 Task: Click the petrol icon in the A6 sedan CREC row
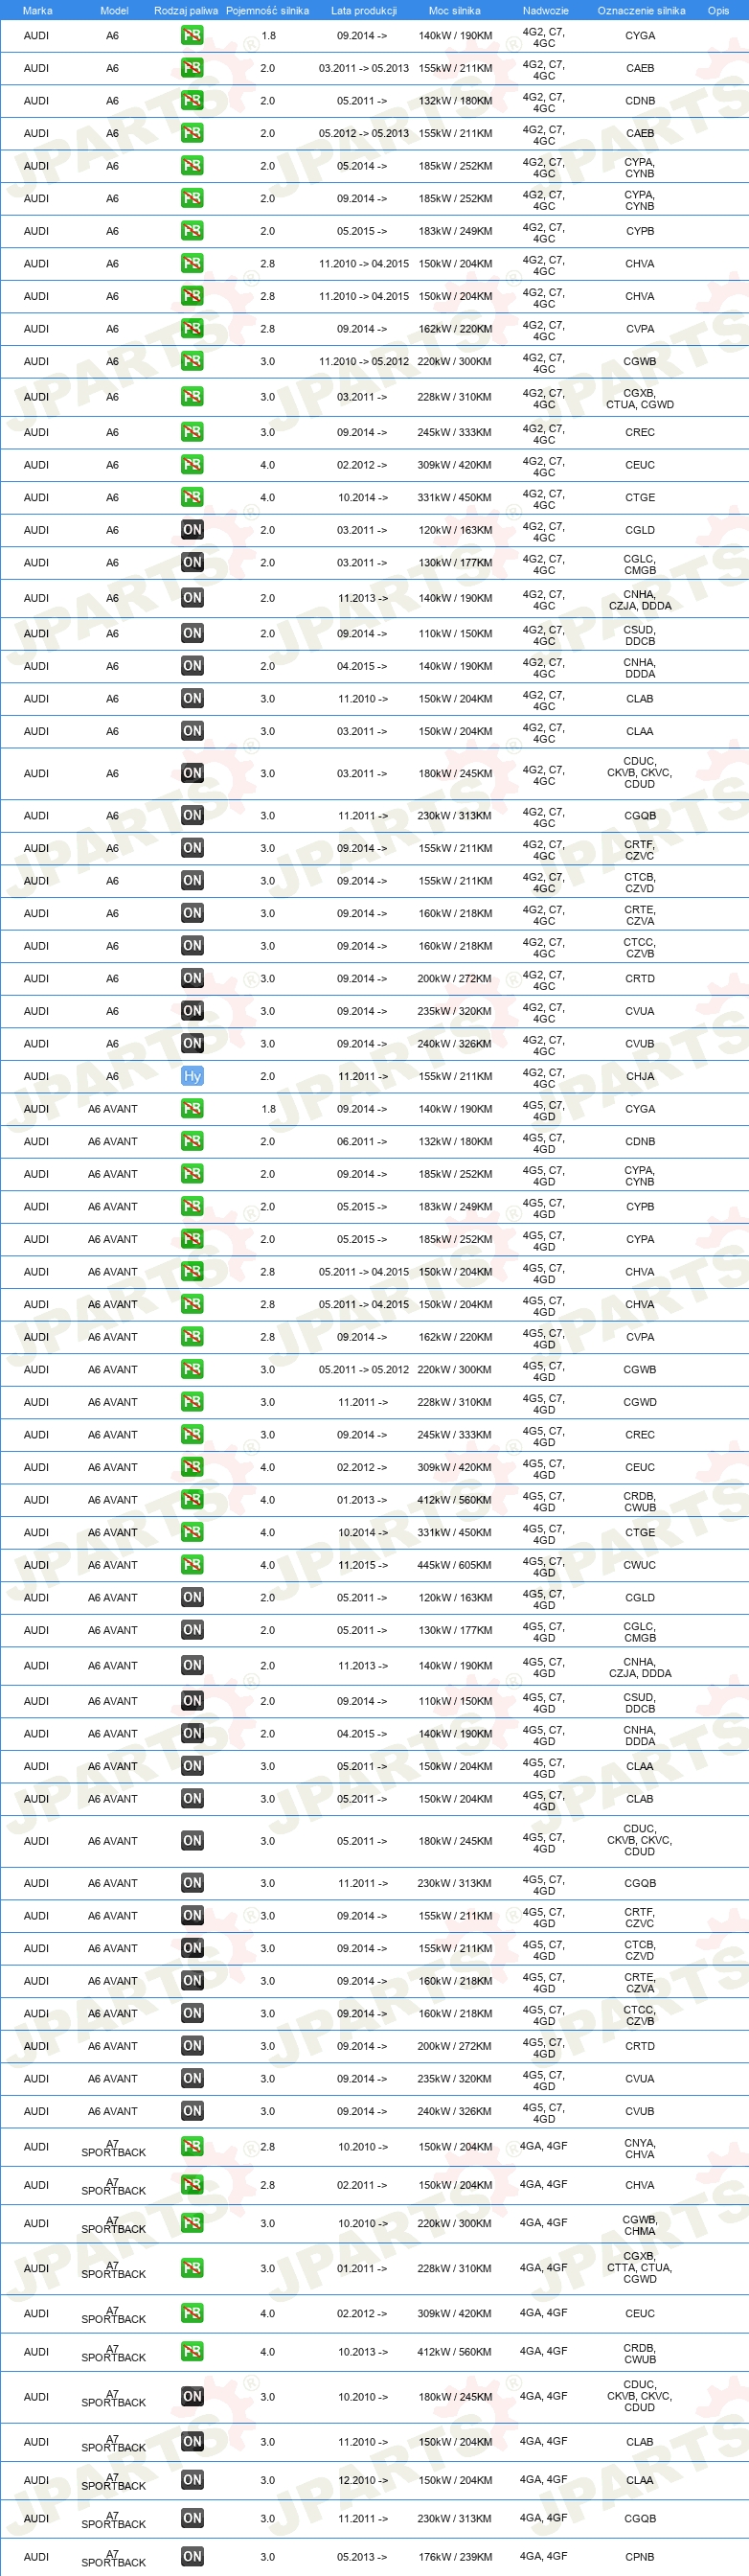pos(192,432)
